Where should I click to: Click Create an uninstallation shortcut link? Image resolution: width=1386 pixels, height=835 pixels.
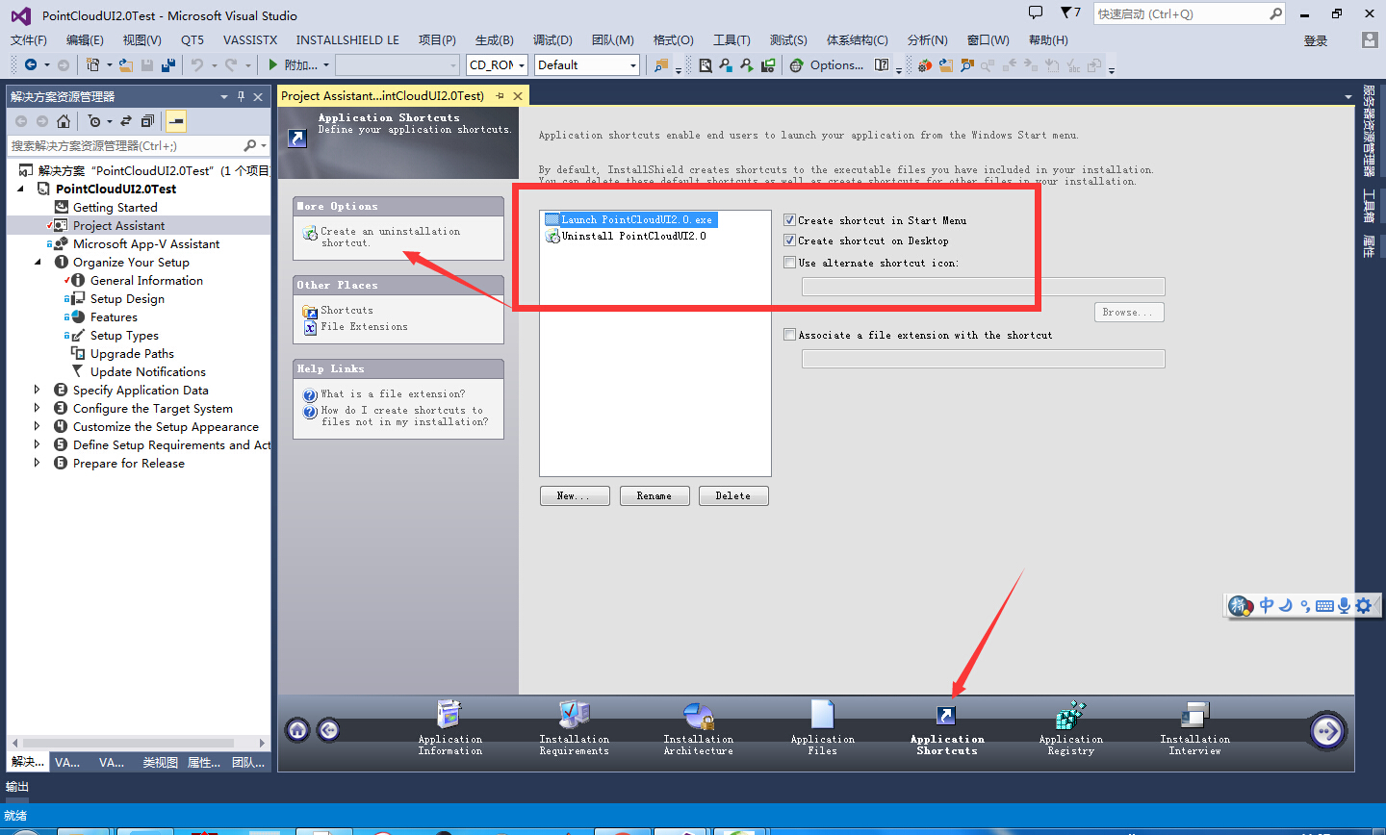pos(390,237)
